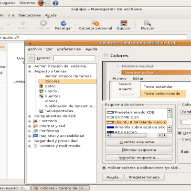Select Administrador de temas tree item

coord(68,76)
